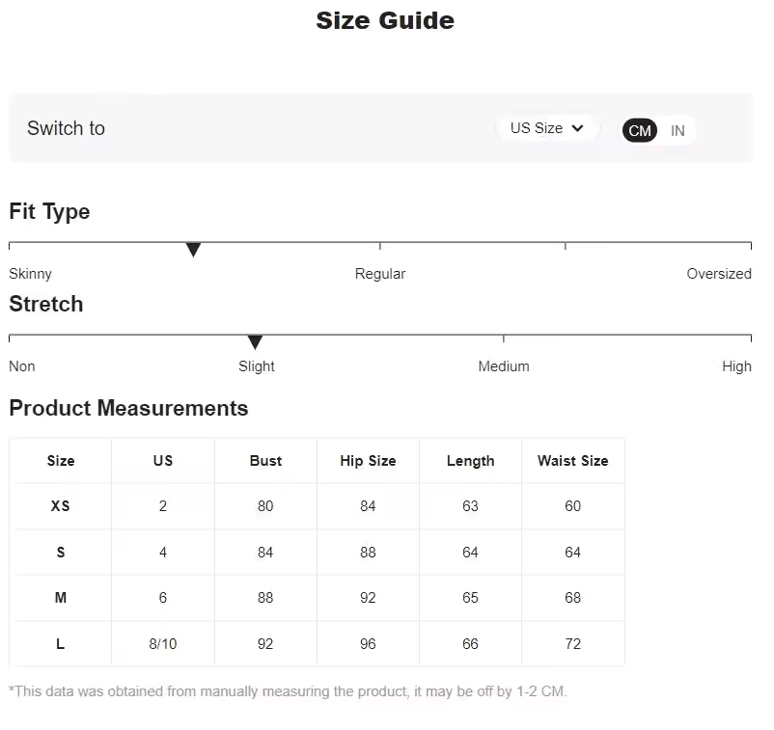
Task: Click the Bust column header
Action: [x=265, y=461]
